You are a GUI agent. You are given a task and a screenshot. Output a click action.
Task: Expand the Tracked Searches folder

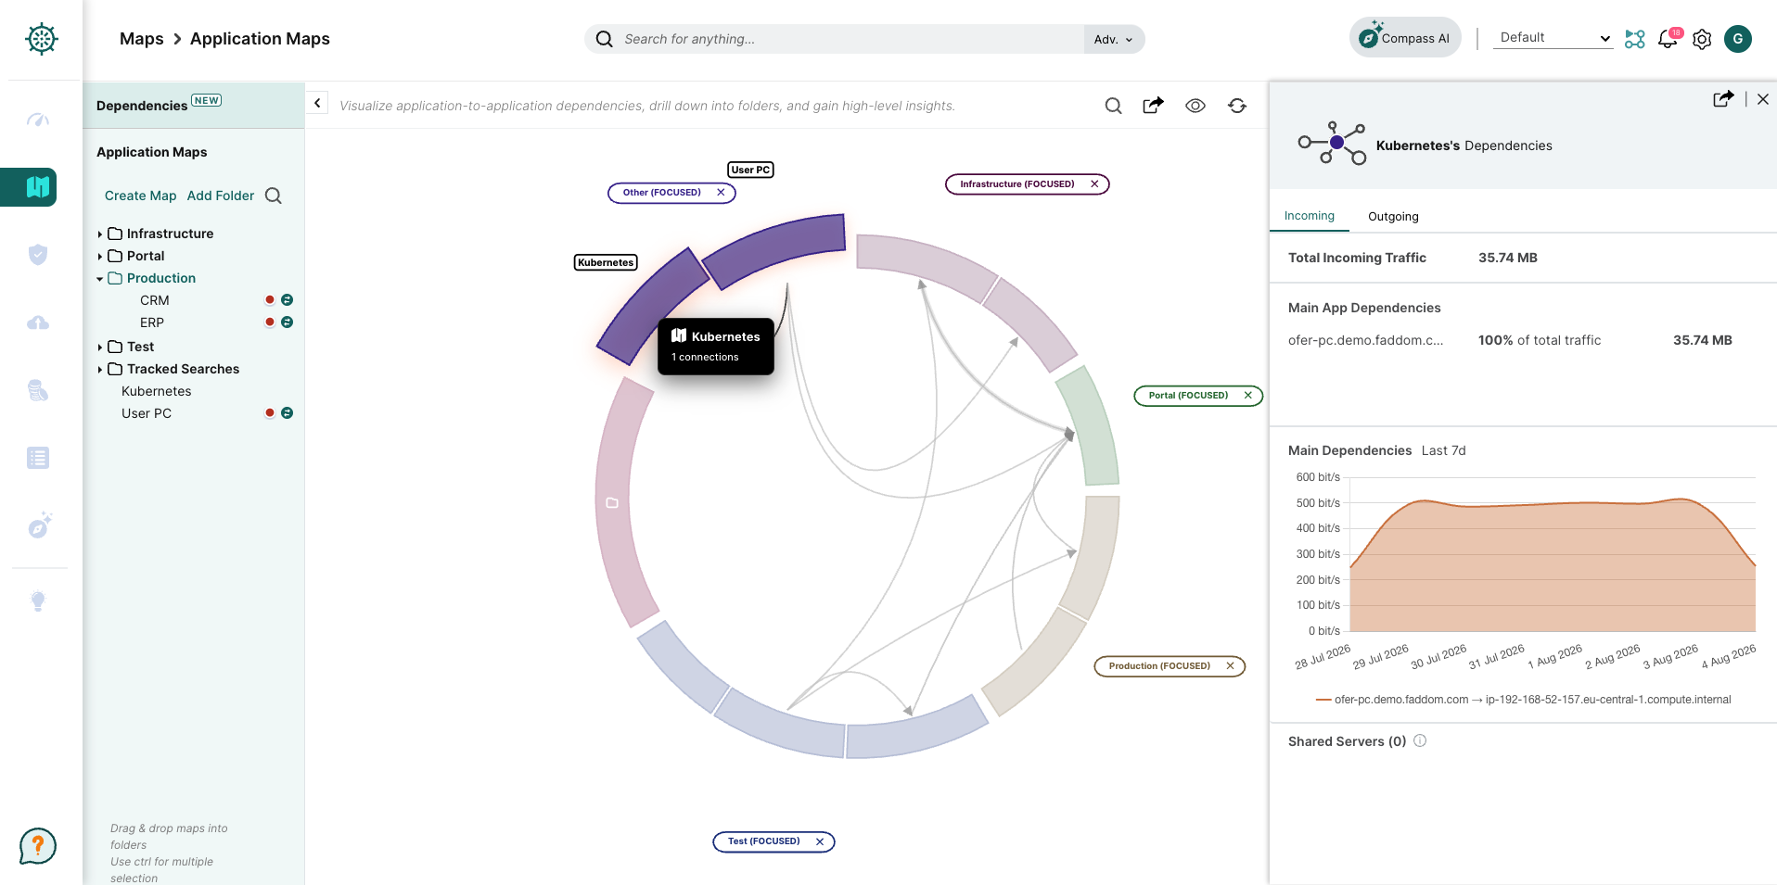(100, 370)
